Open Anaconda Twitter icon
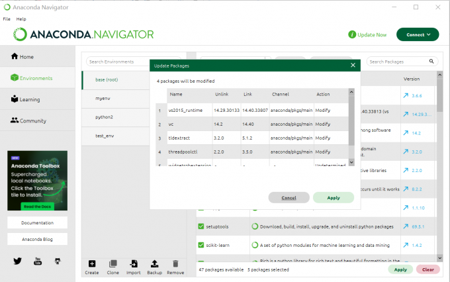This screenshot has width=450, height=282. click(17, 261)
